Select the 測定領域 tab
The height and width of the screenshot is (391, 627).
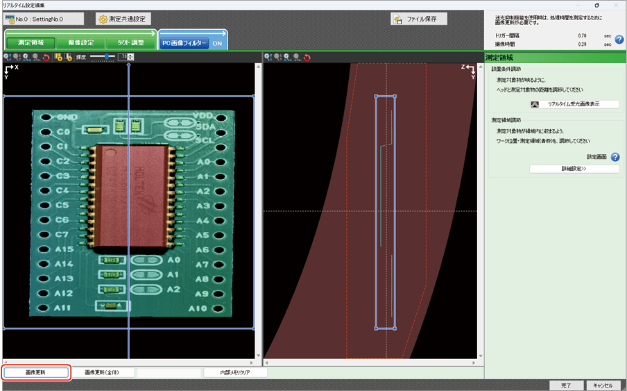coord(31,43)
